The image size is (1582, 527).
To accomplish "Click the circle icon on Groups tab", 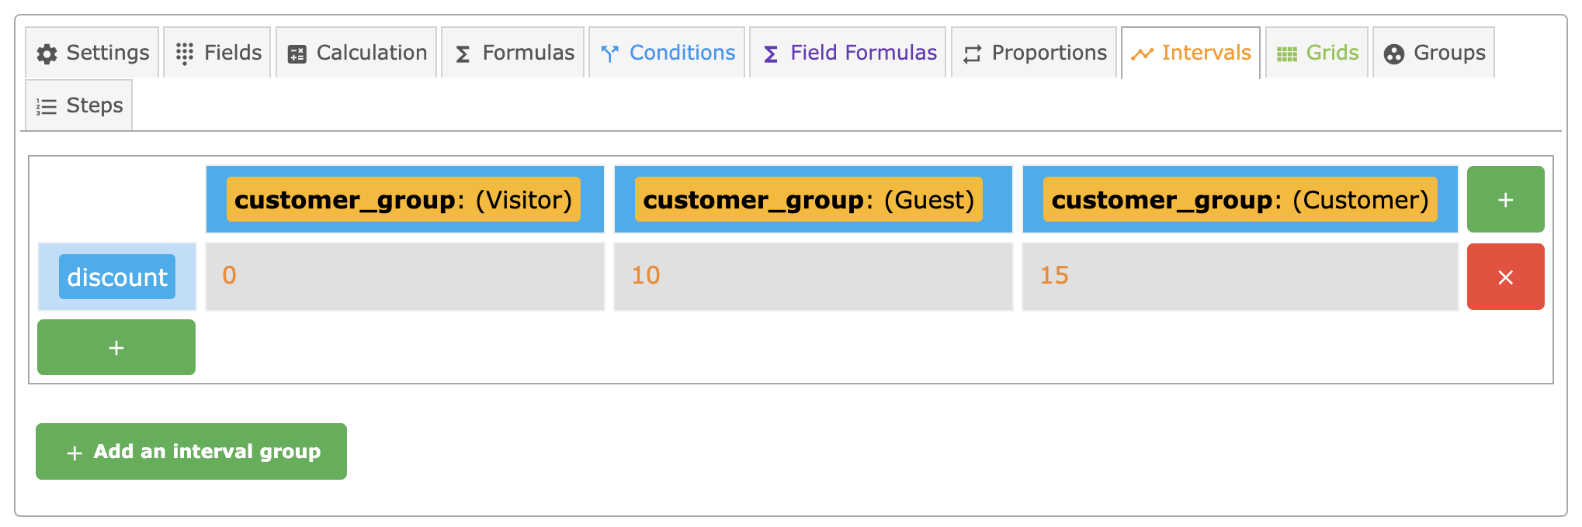I will pyautogui.click(x=1394, y=54).
